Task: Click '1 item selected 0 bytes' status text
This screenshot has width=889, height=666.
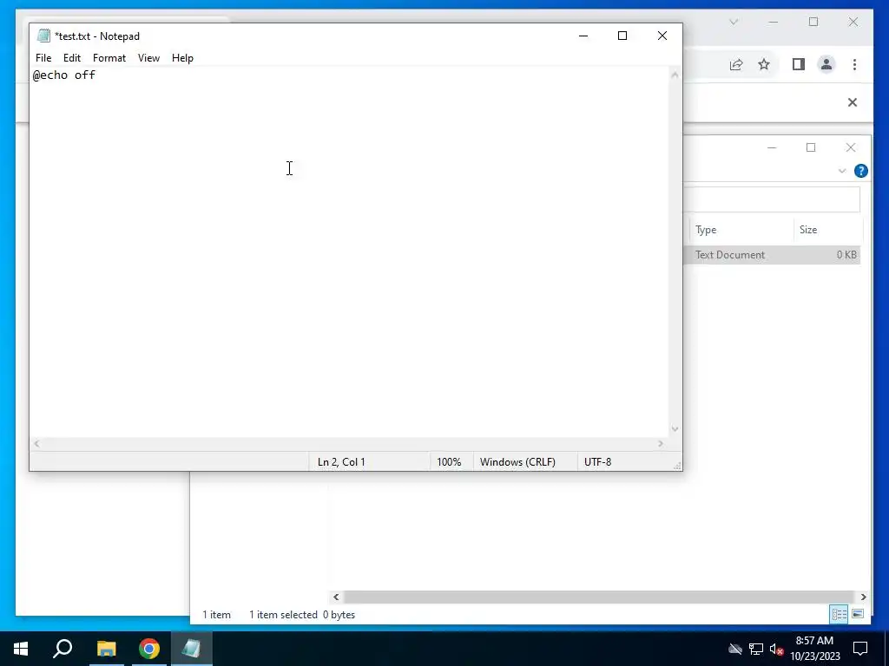Action: point(302,615)
